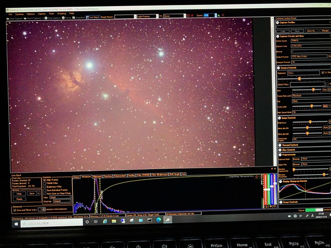Click the red magnifier icon after Zoom

coord(223,15)
